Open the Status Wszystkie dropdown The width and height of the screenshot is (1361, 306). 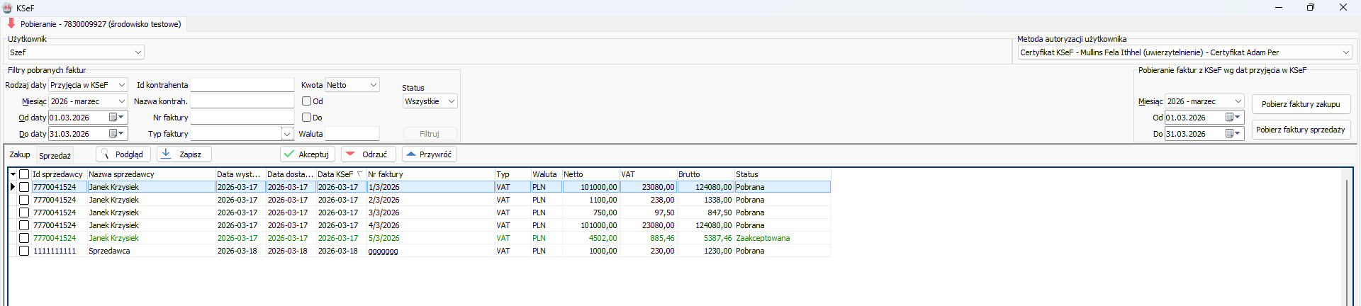[452, 101]
